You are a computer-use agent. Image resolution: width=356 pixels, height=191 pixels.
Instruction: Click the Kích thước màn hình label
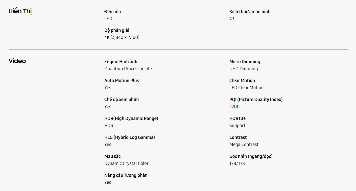(x=250, y=11)
